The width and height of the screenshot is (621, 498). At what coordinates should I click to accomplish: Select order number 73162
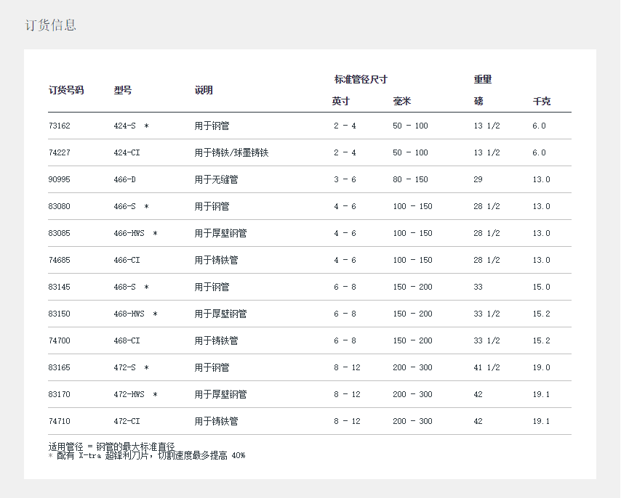pos(60,126)
